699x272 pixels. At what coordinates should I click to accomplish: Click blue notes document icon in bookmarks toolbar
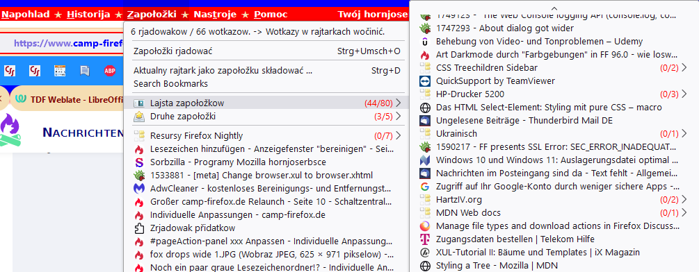[85, 71]
